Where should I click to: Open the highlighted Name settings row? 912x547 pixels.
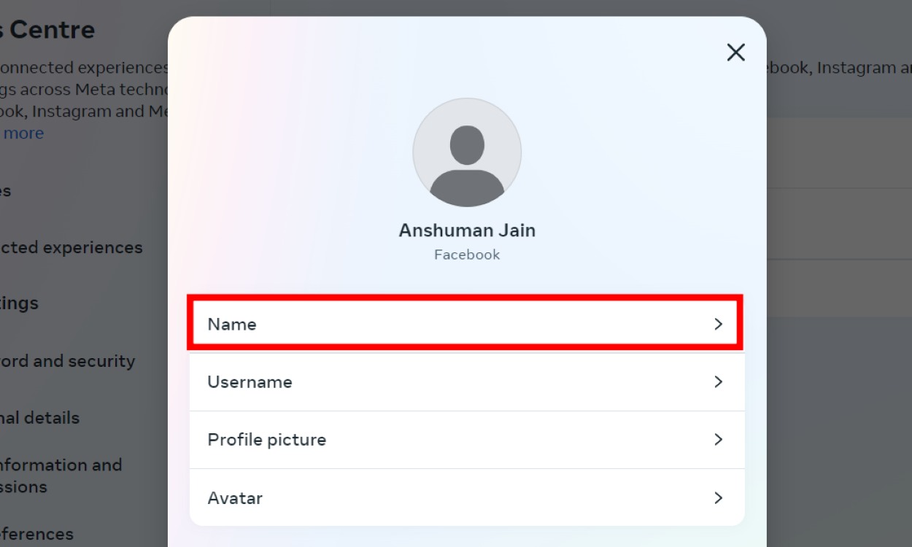click(x=467, y=324)
